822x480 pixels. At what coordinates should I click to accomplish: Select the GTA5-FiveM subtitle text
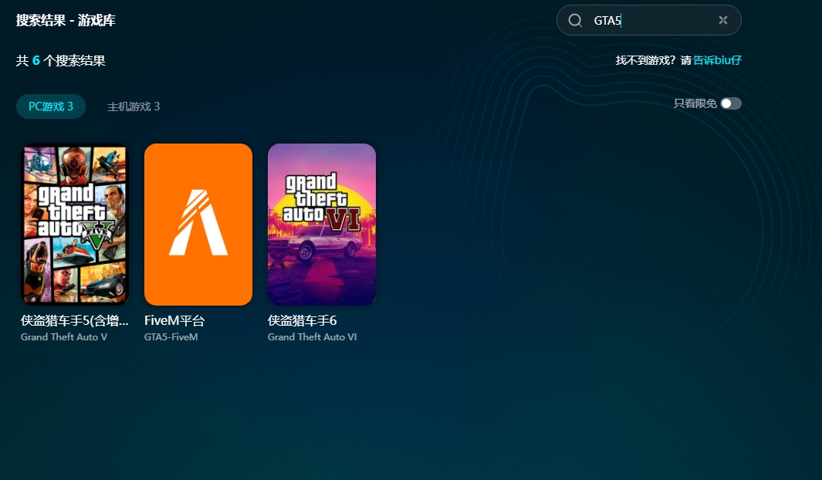pos(171,337)
